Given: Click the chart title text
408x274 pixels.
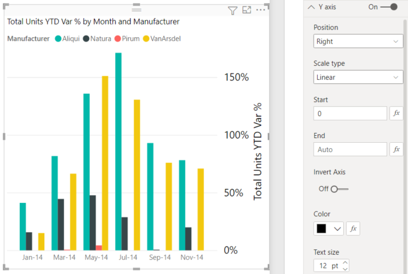Looking at the screenshot, I should (x=93, y=22).
